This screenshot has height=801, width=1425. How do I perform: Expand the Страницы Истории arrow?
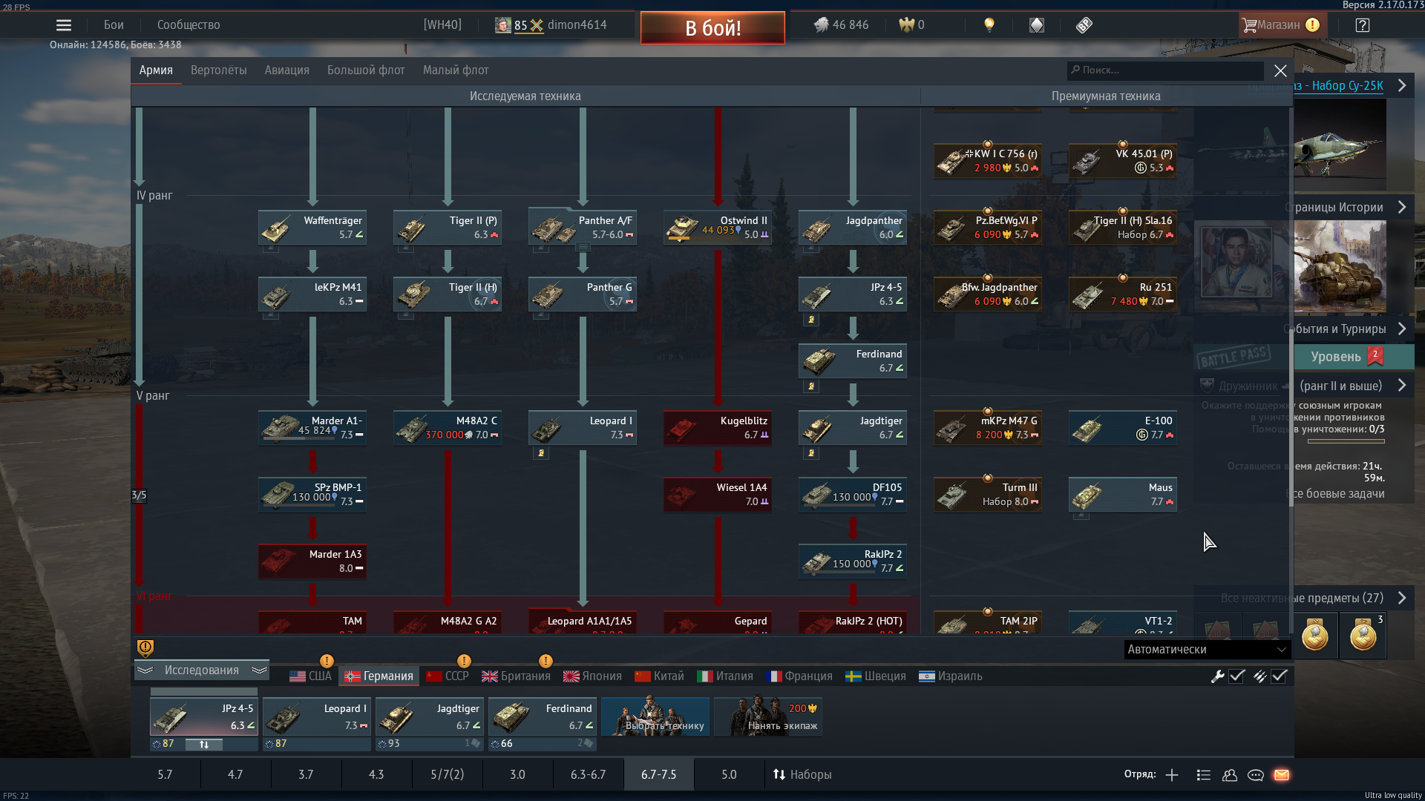point(1402,207)
